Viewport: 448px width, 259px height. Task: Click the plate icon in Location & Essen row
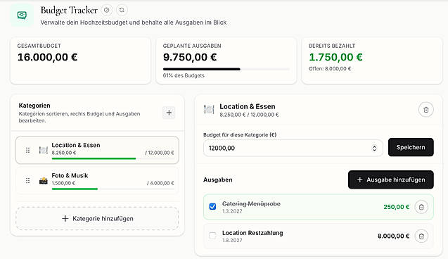coord(44,150)
